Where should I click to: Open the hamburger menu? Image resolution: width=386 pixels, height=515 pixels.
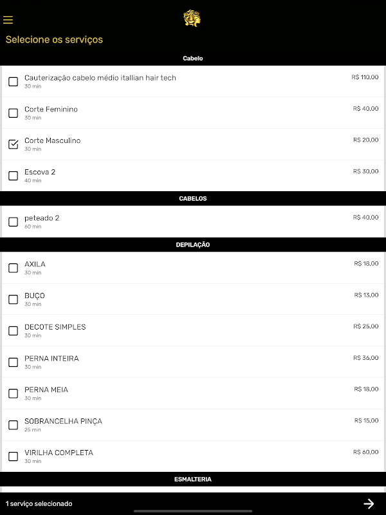(8, 20)
